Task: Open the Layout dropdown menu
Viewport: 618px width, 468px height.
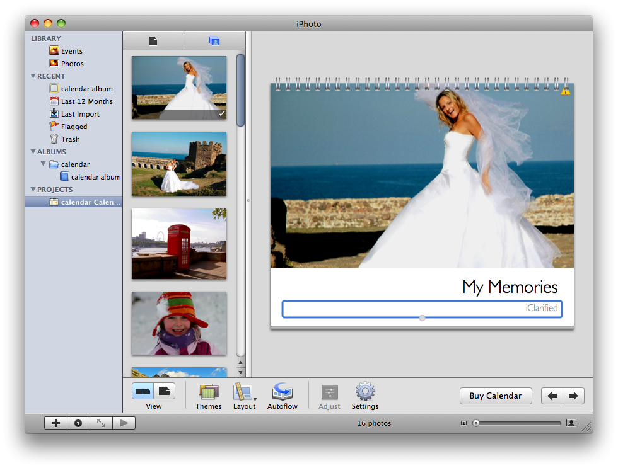Action: coord(244,392)
